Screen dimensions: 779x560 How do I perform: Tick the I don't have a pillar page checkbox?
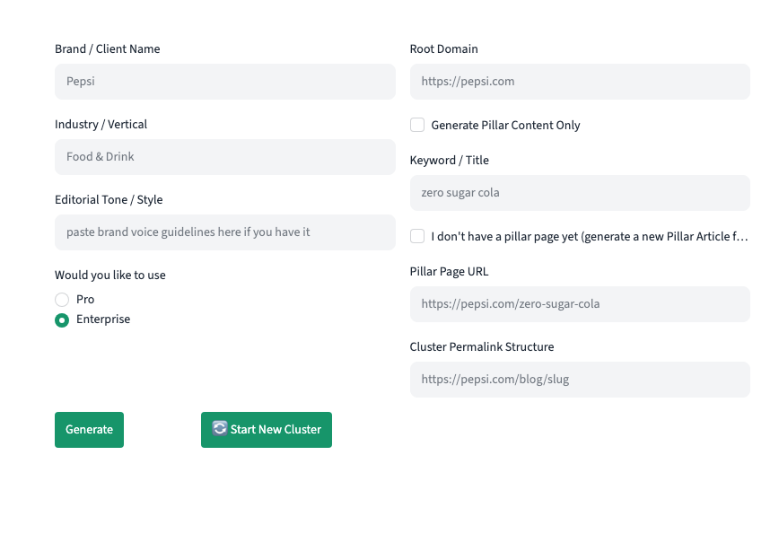tap(417, 236)
